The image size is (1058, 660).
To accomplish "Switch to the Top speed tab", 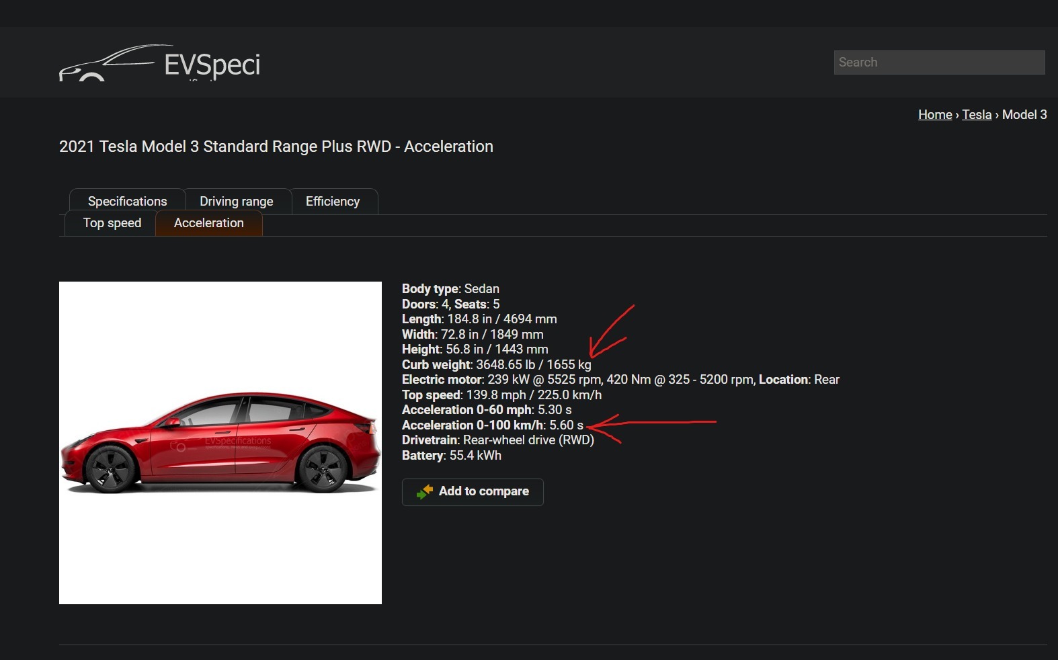I will click(112, 223).
